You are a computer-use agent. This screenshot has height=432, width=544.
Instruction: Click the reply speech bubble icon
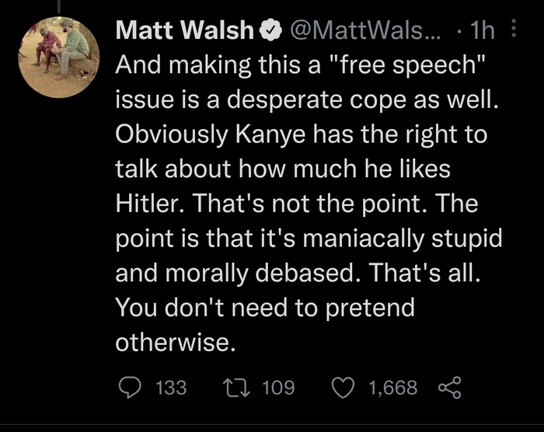(x=128, y=386)
